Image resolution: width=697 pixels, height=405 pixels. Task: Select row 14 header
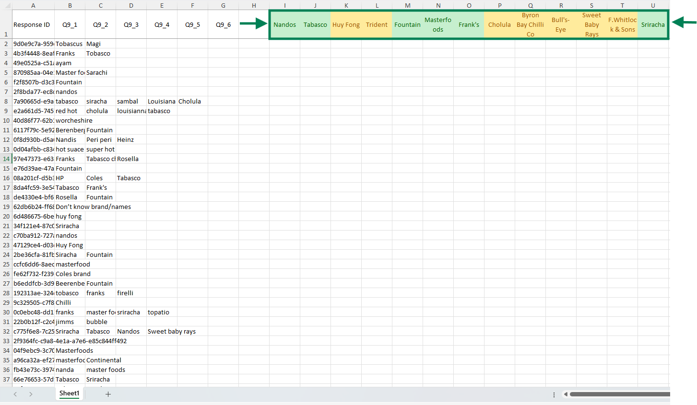point(6,159)
